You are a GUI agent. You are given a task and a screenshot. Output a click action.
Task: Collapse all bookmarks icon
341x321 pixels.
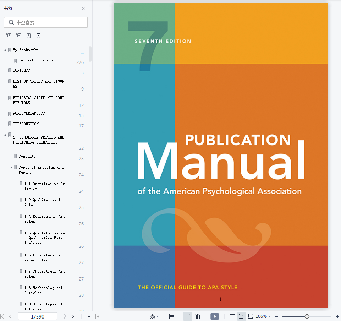[x=19, y=36]
